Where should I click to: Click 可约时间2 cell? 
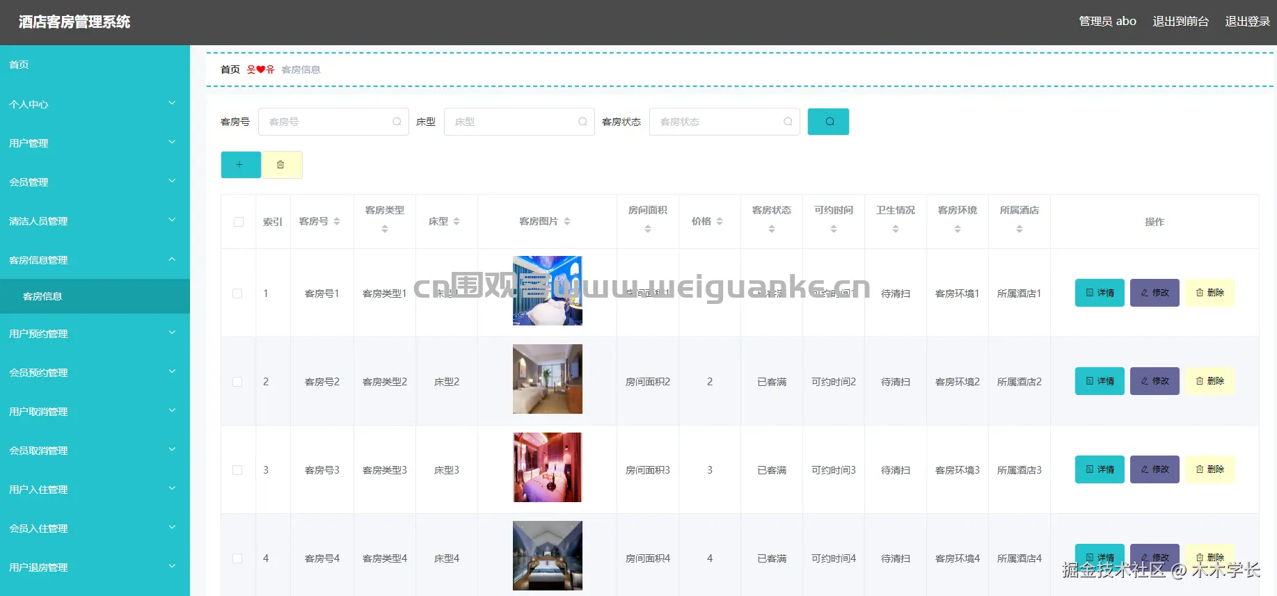pos(834,382)
